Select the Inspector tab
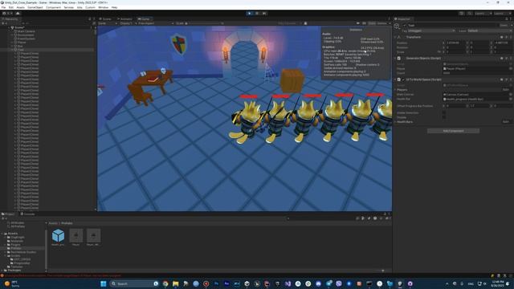Image resolution: width=514 pixels, height=289 pixels. pos(402,19)
